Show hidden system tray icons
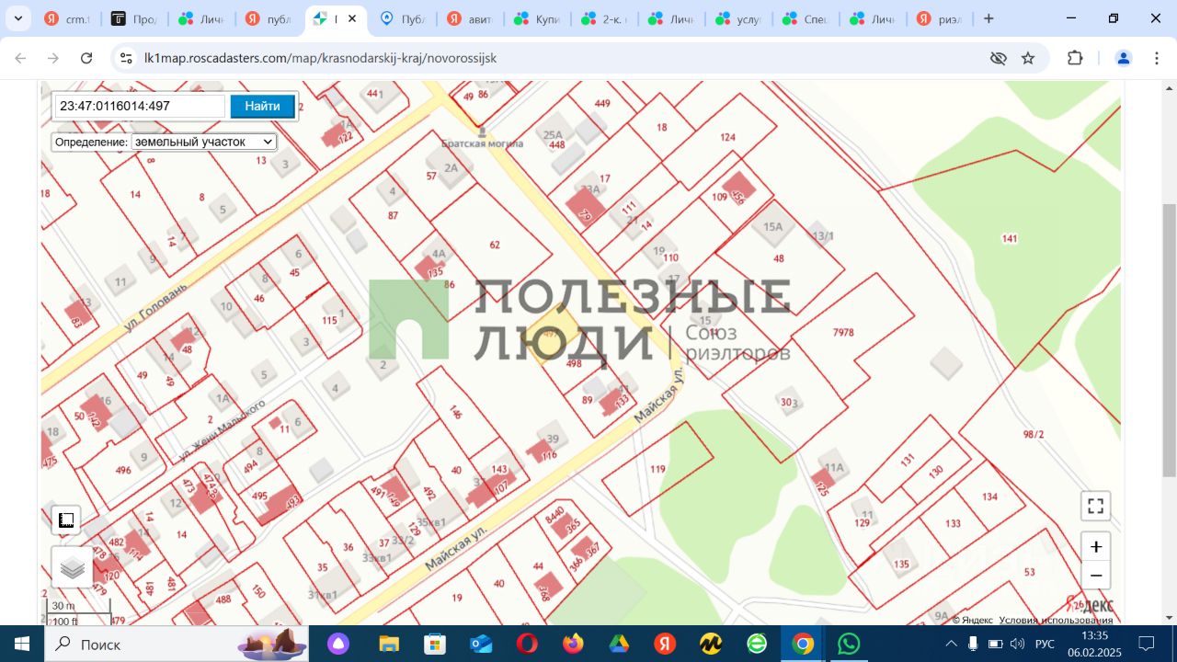 pyautogui.click(x=951, y=644)
